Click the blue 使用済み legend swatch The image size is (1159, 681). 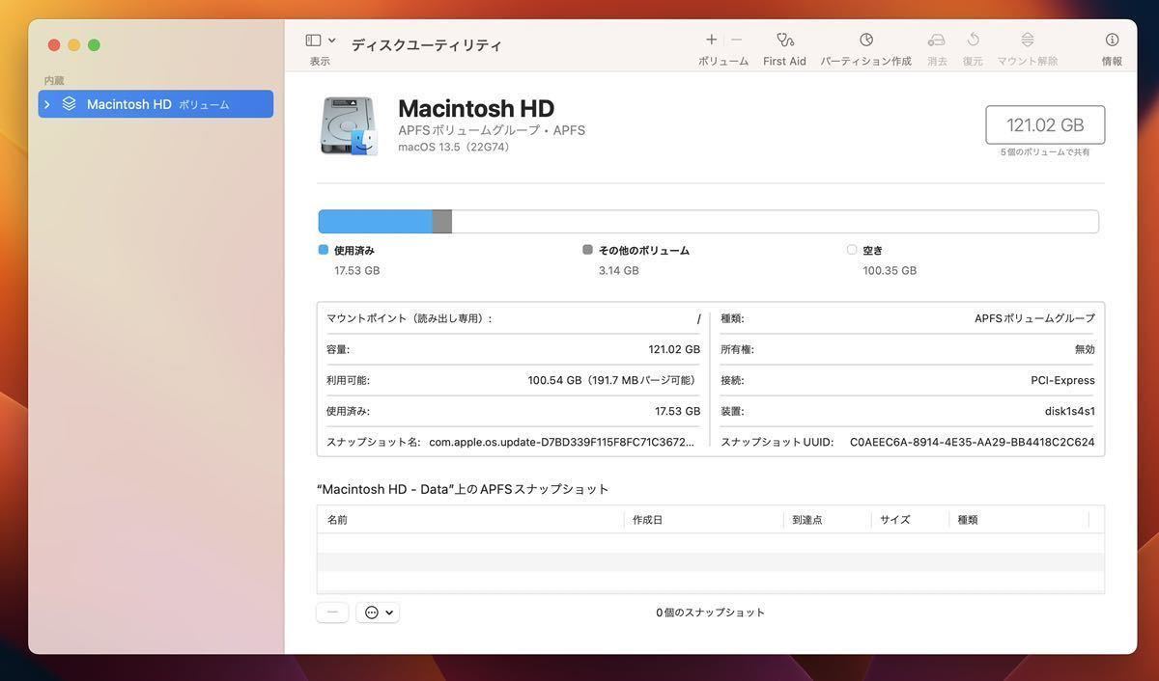click(324, 250)
